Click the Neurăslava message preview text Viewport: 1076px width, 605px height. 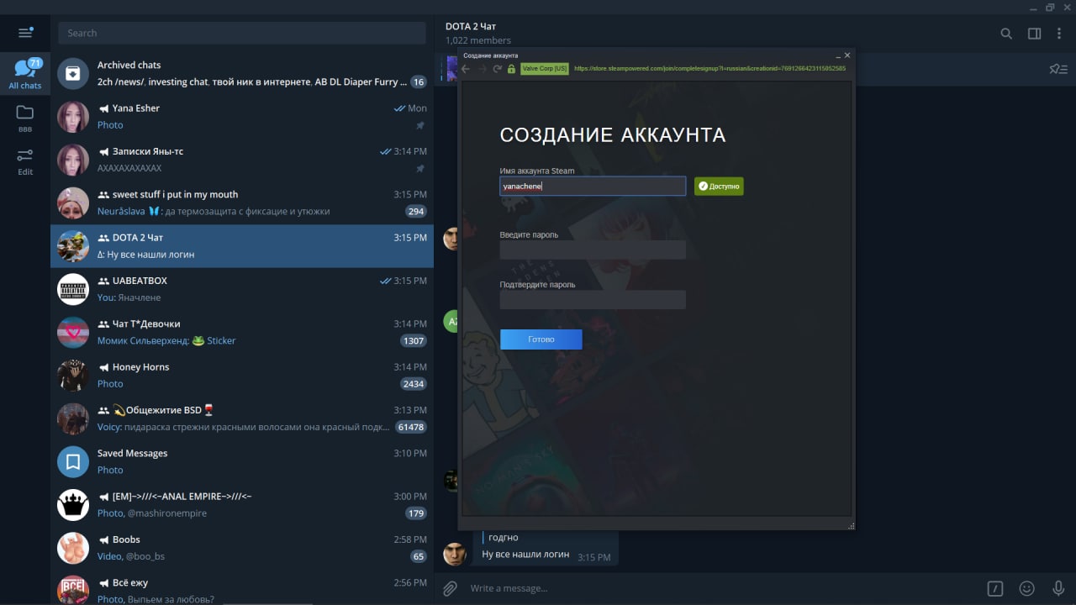pyautogui.click(x=214, y=212)
